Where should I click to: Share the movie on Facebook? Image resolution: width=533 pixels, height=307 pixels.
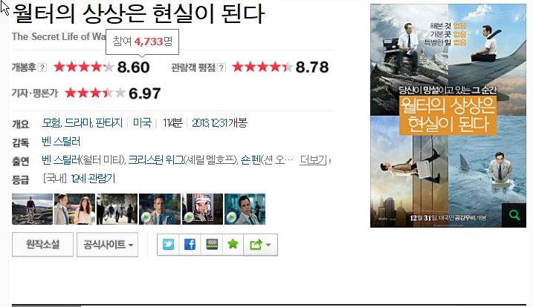point(190,244)
